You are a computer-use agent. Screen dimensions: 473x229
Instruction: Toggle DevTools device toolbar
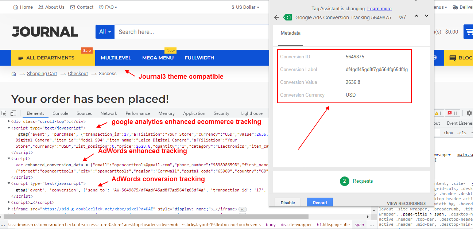[x=13, y=113]
